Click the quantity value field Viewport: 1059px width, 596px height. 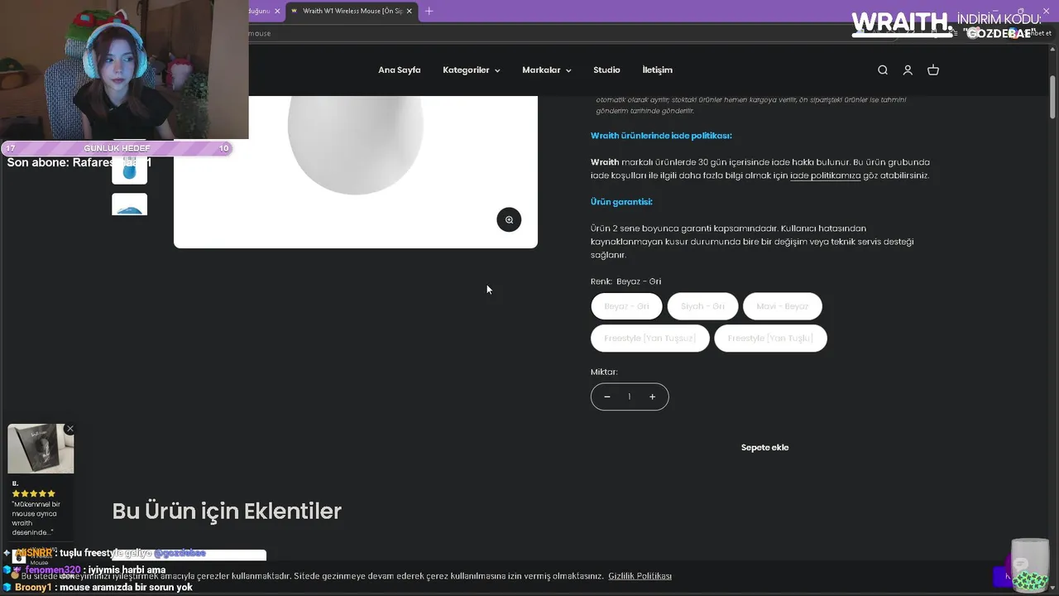pos(629,397)
